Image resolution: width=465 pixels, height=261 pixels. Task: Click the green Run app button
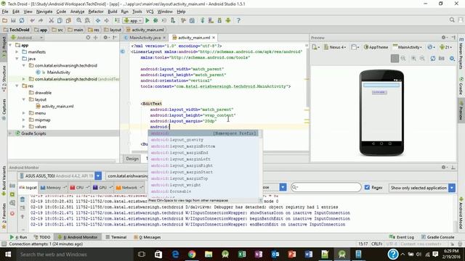pos(147,20)
